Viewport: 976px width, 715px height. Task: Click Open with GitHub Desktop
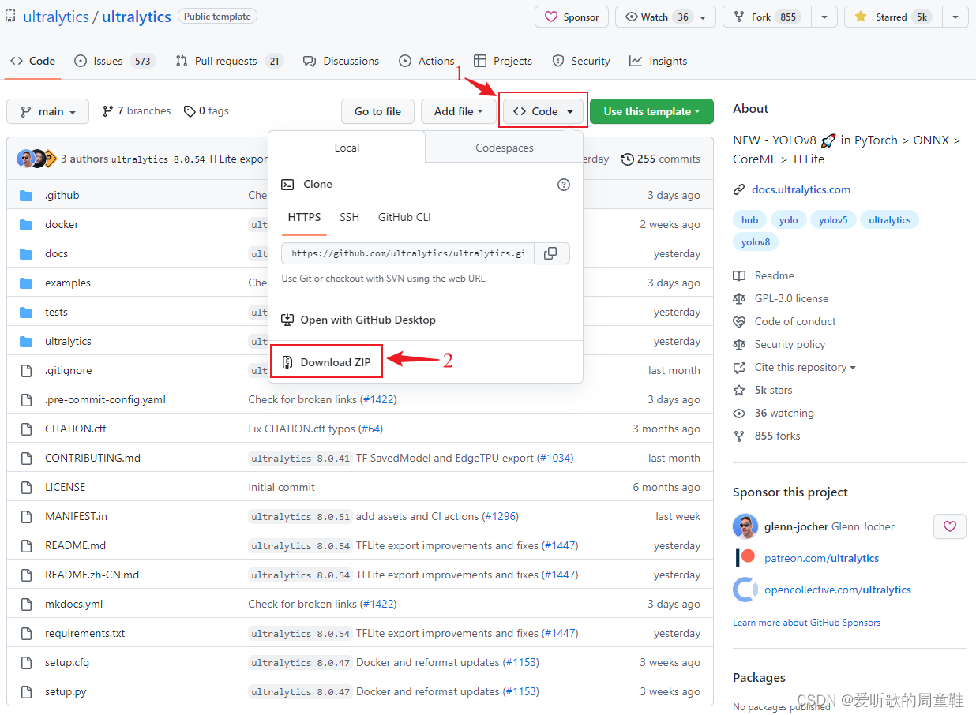pos(358,320)
